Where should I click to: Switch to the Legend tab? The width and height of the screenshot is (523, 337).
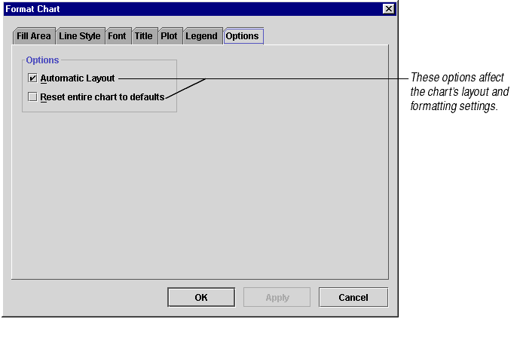point(201,36)
